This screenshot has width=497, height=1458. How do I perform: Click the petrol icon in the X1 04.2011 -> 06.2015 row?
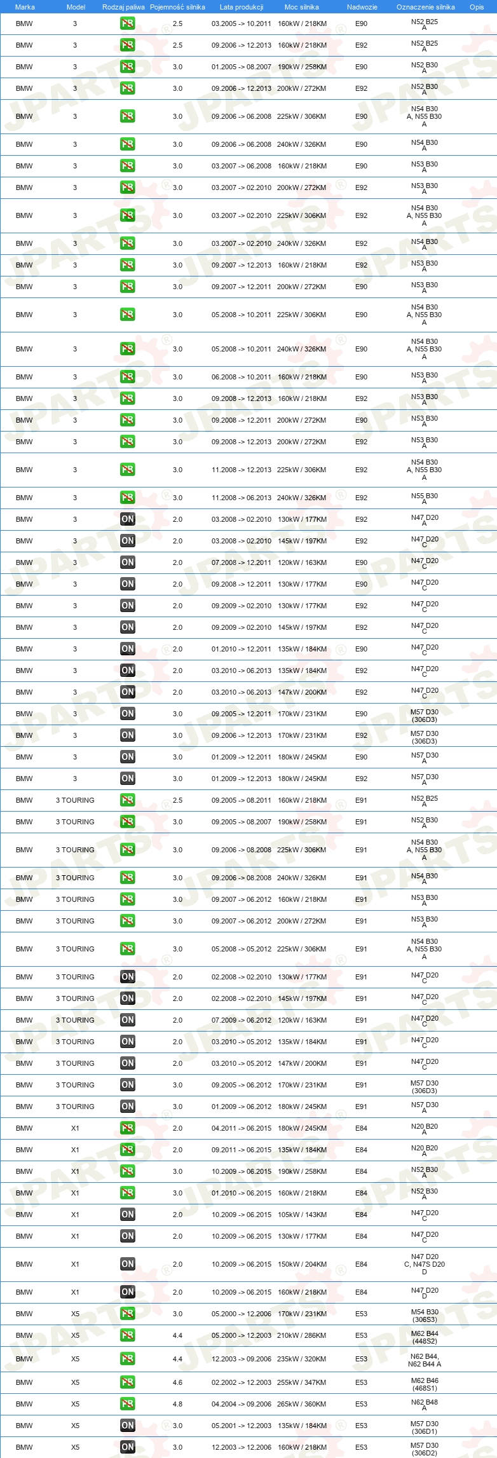click(127, 1128)
